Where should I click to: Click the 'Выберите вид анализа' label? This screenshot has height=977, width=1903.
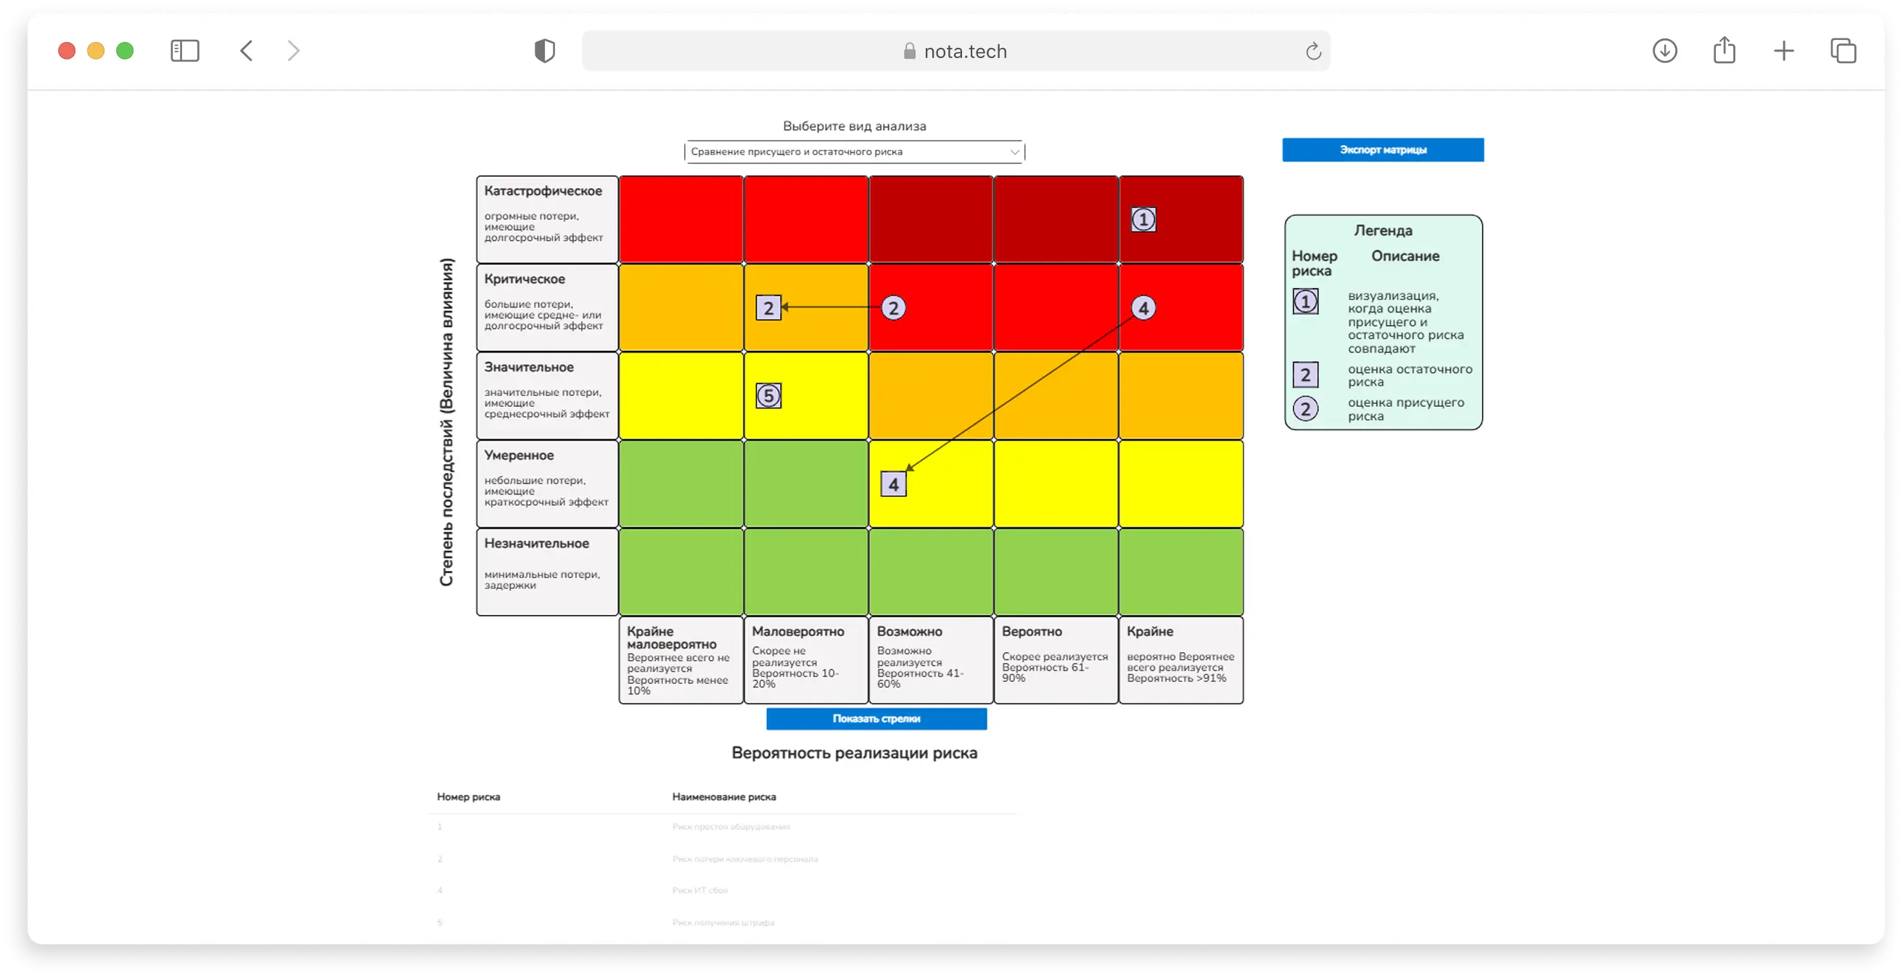click(855, 126)
